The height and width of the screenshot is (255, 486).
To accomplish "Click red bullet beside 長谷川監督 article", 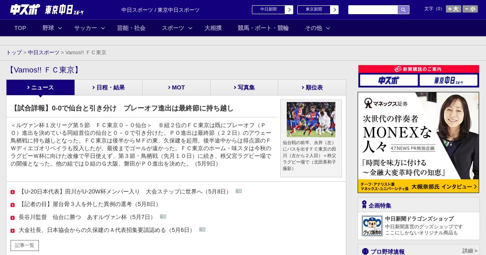I will [x=13, y=218].
